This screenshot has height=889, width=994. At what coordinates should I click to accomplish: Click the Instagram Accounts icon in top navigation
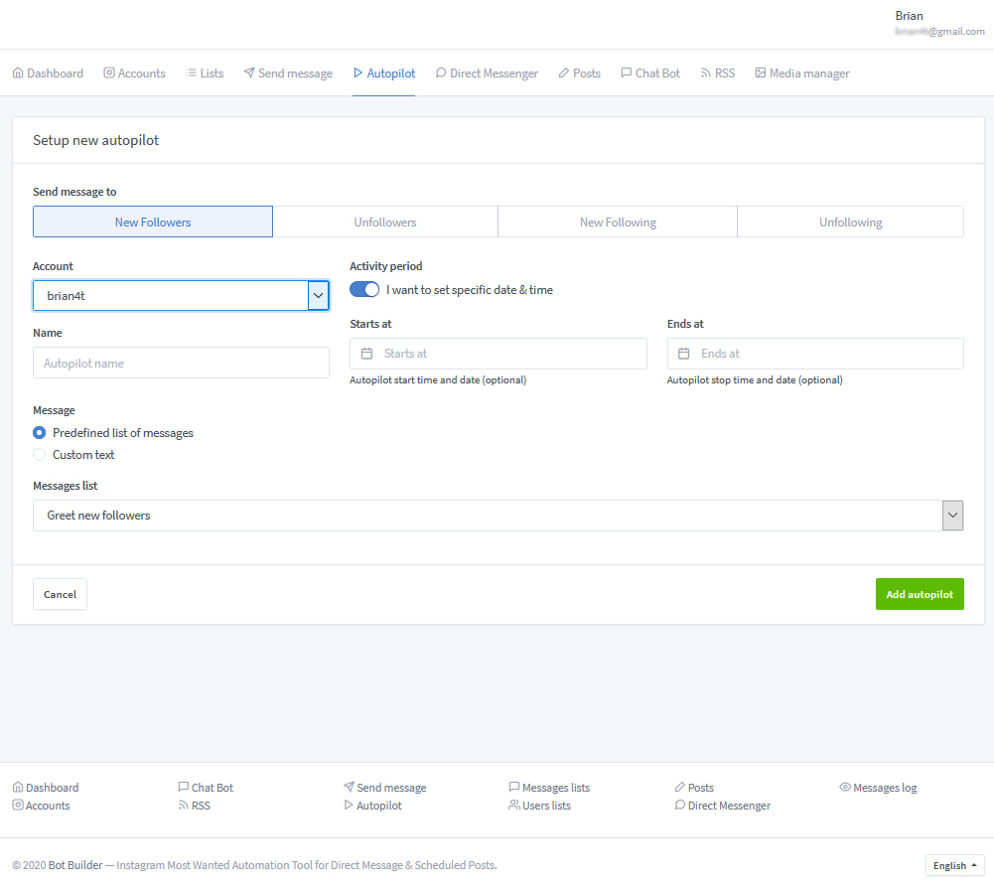pyautogui.click(x=109, y=74)
